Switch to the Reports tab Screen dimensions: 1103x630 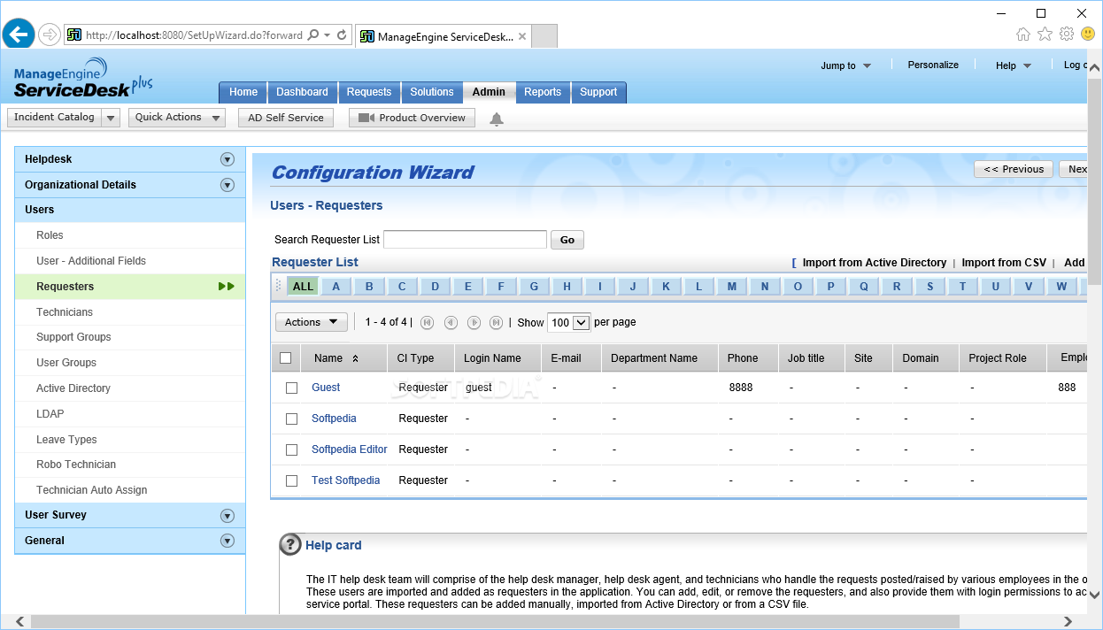point(543,92)
